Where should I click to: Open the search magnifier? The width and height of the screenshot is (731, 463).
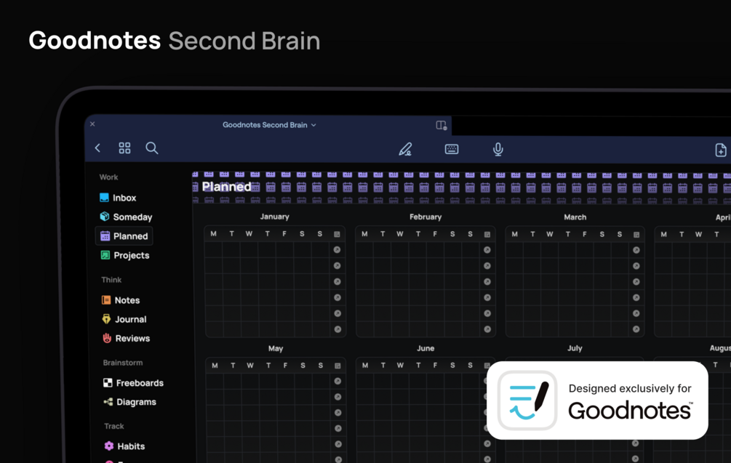click(151, 148)
